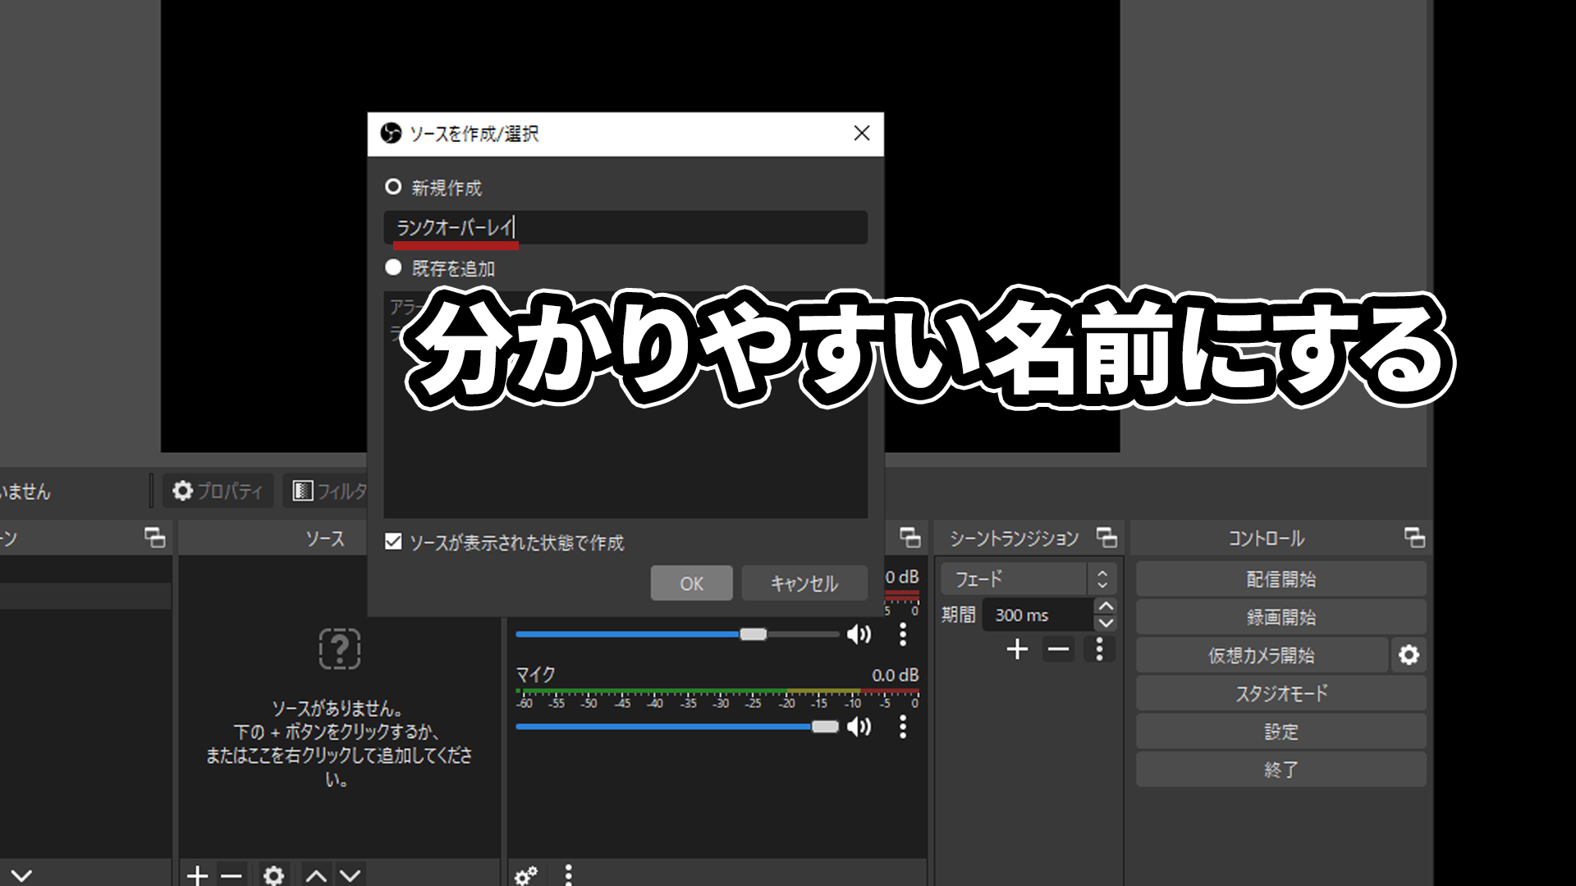Start streaming with 配信開始

point(1280,578)
